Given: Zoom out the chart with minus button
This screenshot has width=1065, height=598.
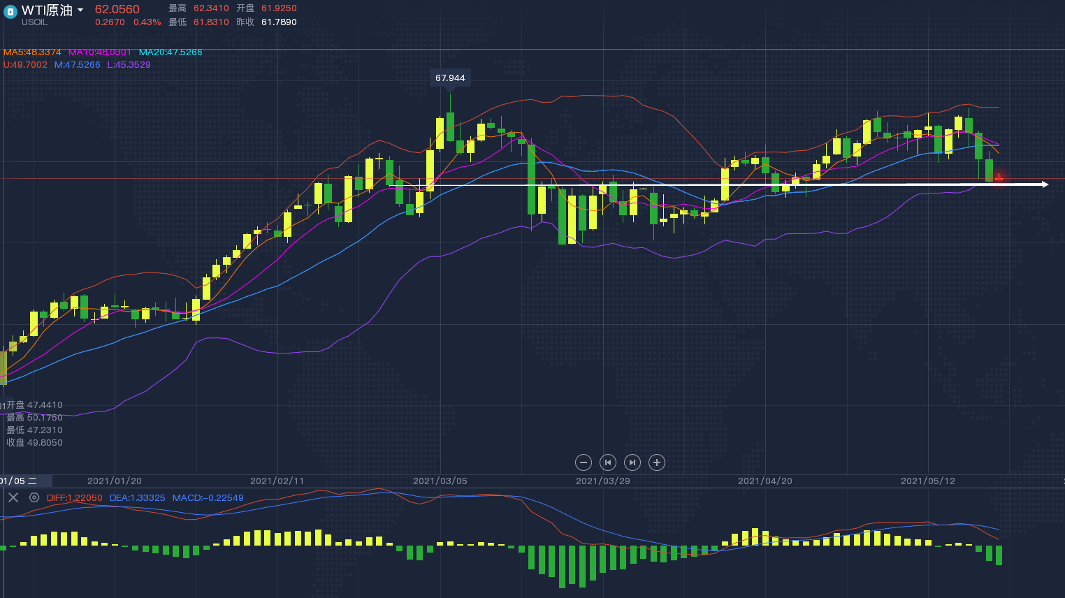Looking at the screenshot, I should coord(584,462).
